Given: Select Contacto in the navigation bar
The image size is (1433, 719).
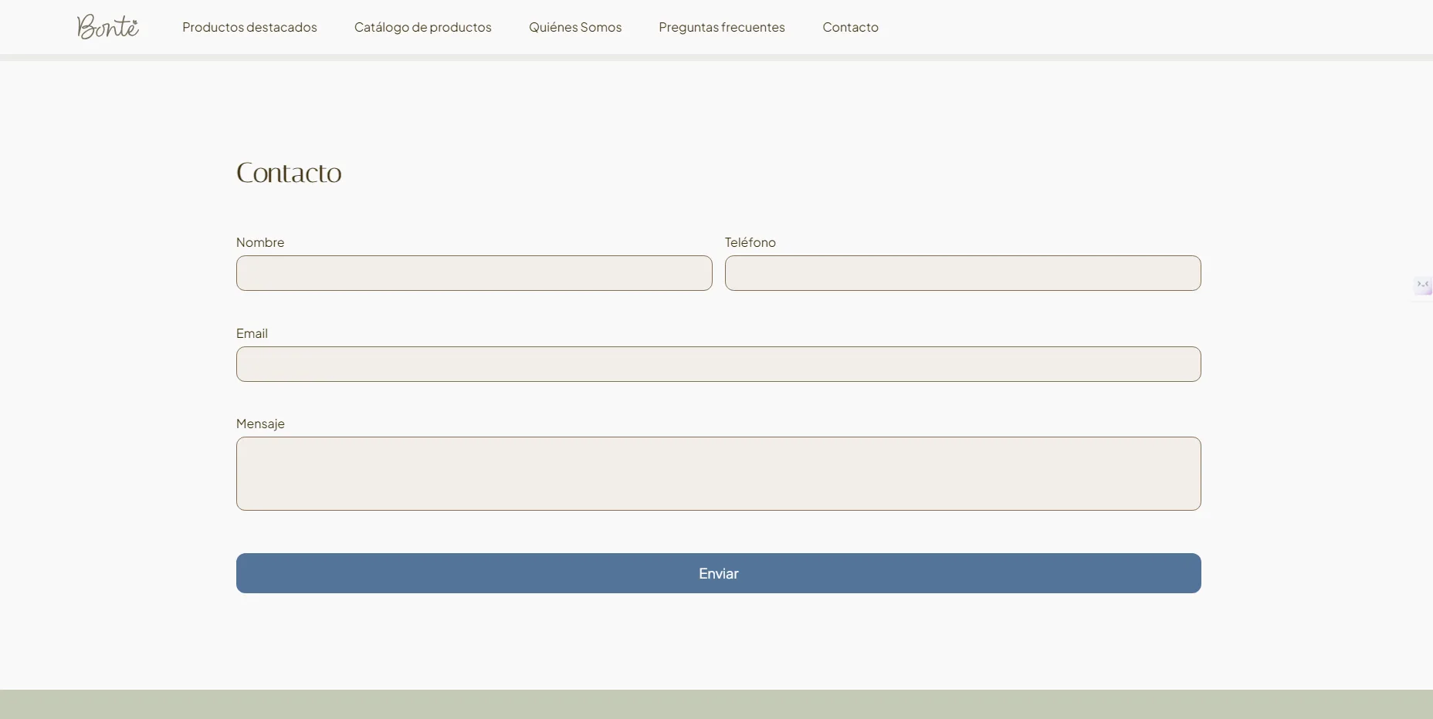Looking at the screenshot, I should coord(850,27).
